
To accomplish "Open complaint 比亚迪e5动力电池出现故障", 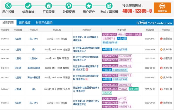I will coord(86,58).
